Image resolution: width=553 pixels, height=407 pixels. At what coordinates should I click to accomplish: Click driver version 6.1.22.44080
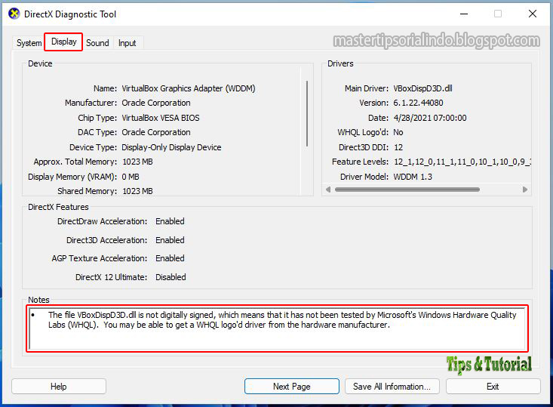tap(418, 103)
